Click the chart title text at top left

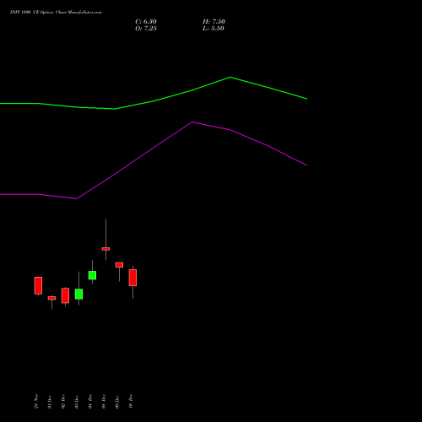click(56, 13)
